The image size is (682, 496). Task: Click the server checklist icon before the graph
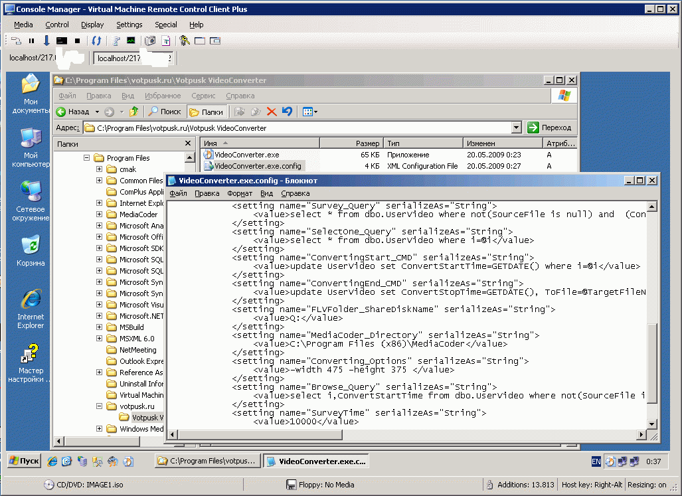tap(116, 41)
